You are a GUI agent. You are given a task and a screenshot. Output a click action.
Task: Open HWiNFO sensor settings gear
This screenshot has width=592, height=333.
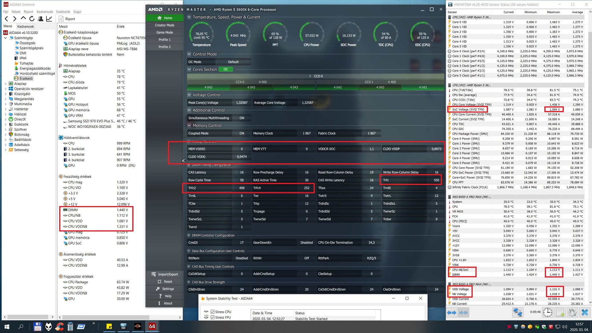[572, 312]
